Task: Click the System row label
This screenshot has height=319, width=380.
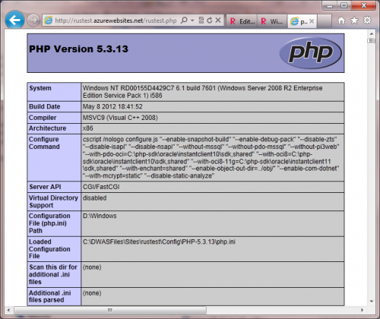Action: click(x=40, y=88)
